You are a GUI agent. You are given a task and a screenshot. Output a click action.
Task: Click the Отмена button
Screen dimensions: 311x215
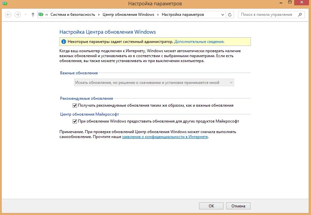[238, 206]
